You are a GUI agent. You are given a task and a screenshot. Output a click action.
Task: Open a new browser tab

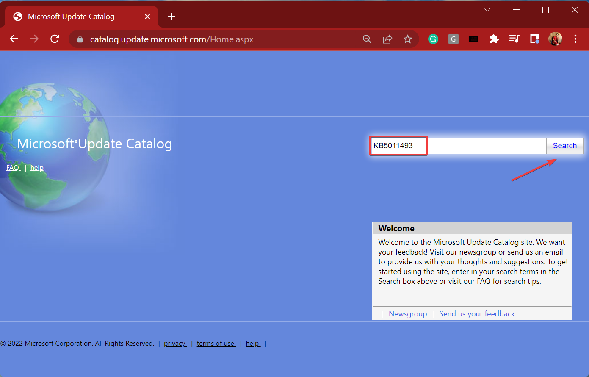[x=171, y=17]
